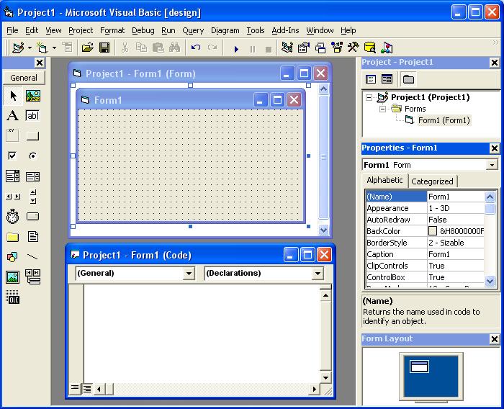Close the Form Layout panel
The height and width of the screenshot is (409, 504).
coord(495,339)
